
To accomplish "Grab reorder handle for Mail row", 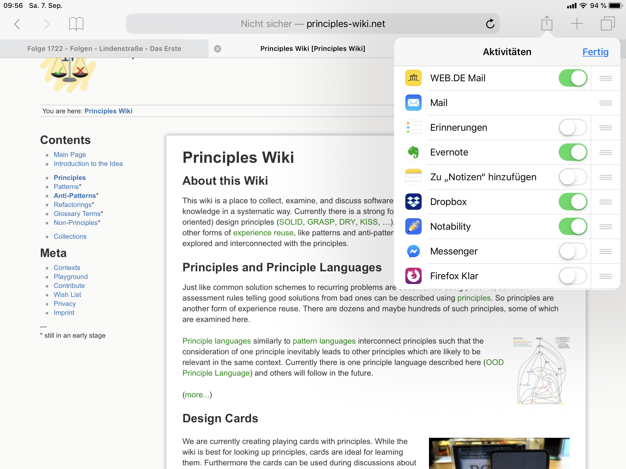I will click(x=605, y=103).
